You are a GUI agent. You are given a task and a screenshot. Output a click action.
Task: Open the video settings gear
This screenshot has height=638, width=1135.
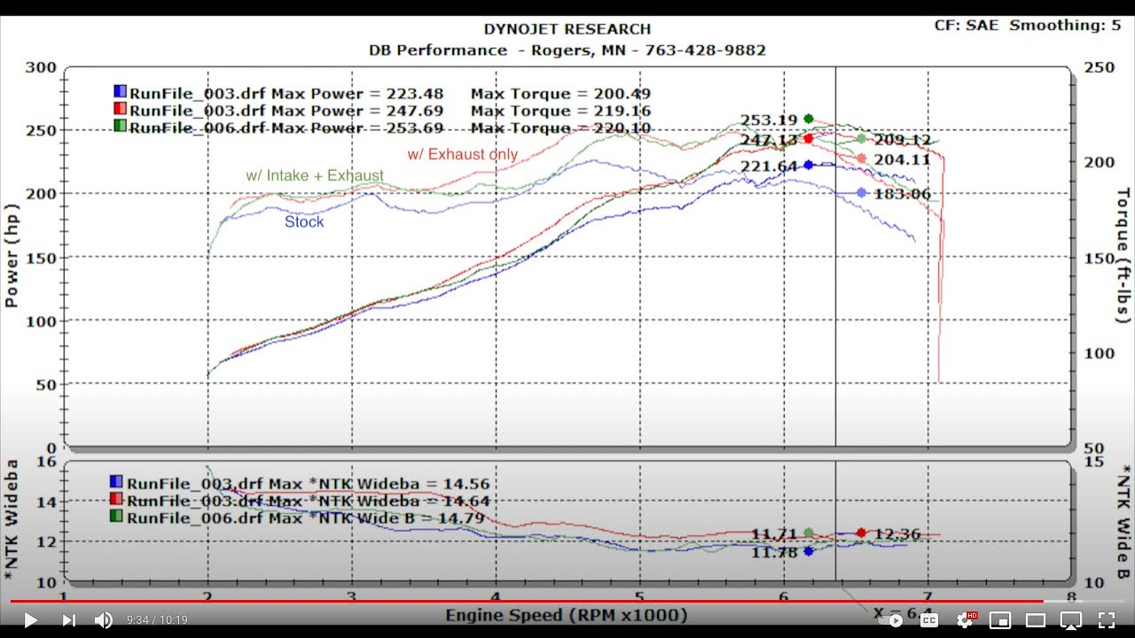[965, 620]
